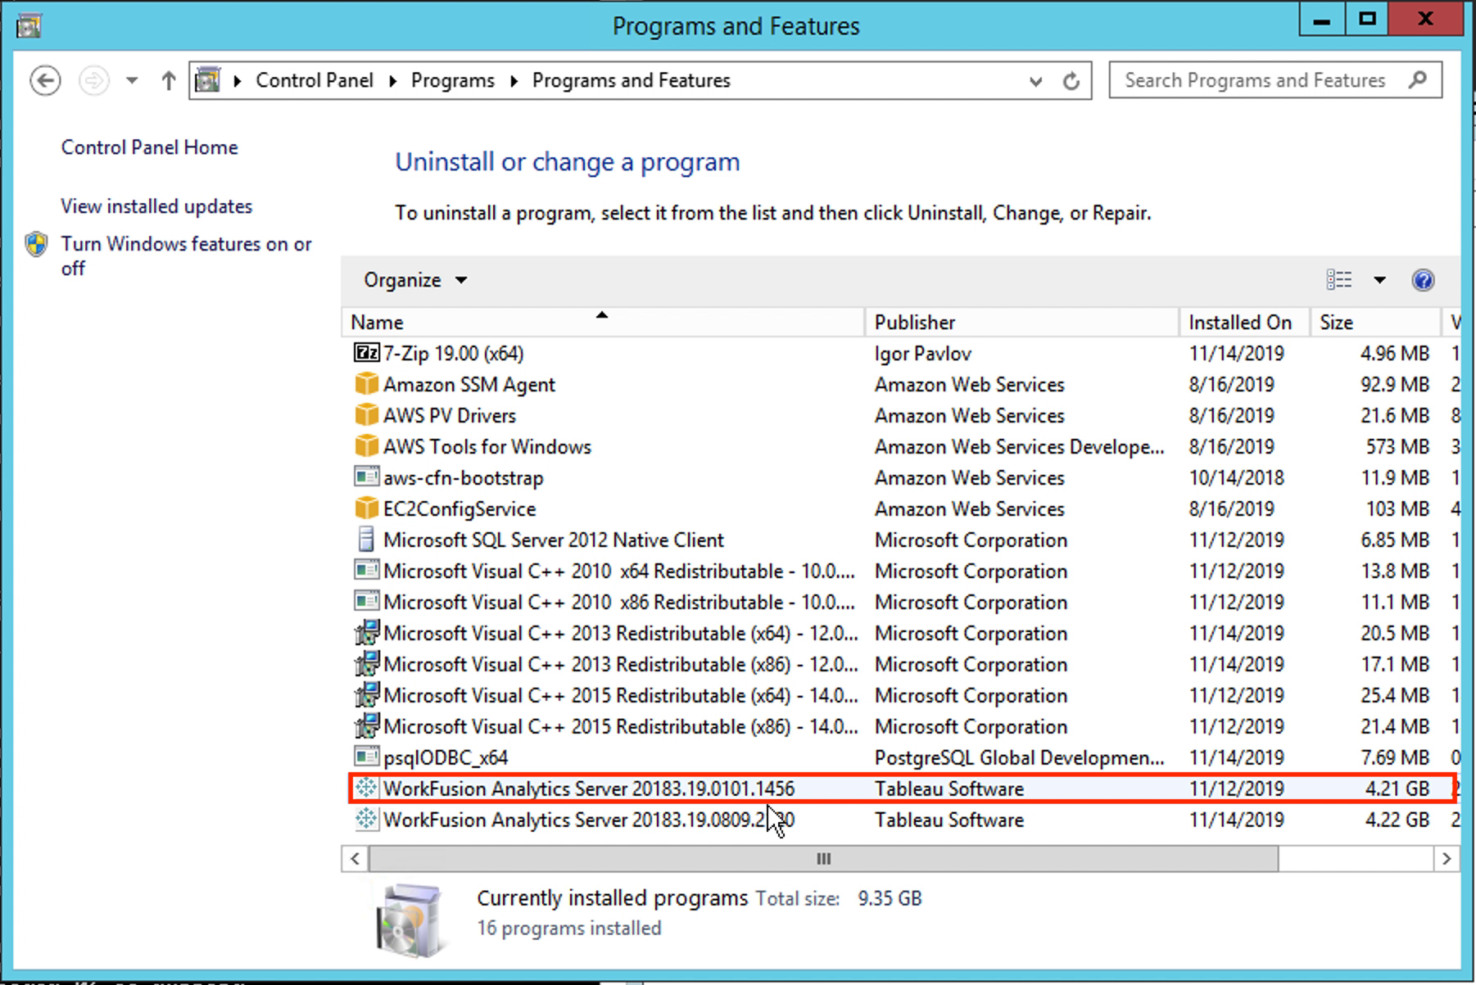Select Programs in the breadcrumb path
This screenshot has height=985, width=1476.
point(453,80)
